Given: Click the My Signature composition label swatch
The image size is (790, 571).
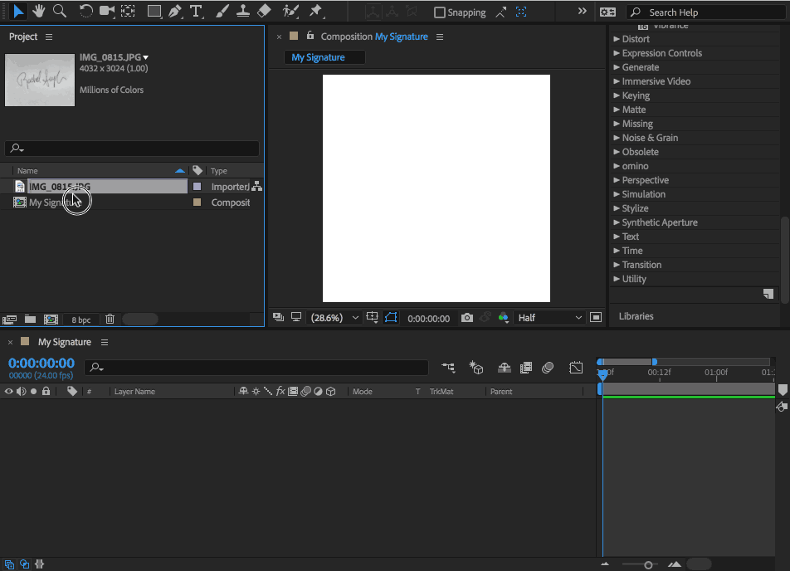Looking at the screenshot, I should 197,203.
